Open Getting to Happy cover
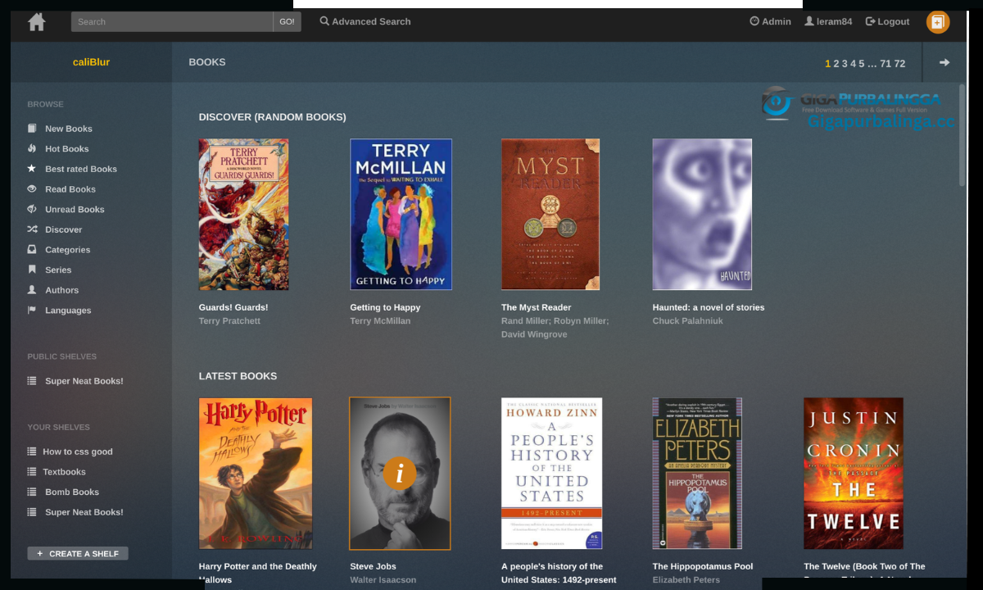983x590 pixels. pos(401,215)
